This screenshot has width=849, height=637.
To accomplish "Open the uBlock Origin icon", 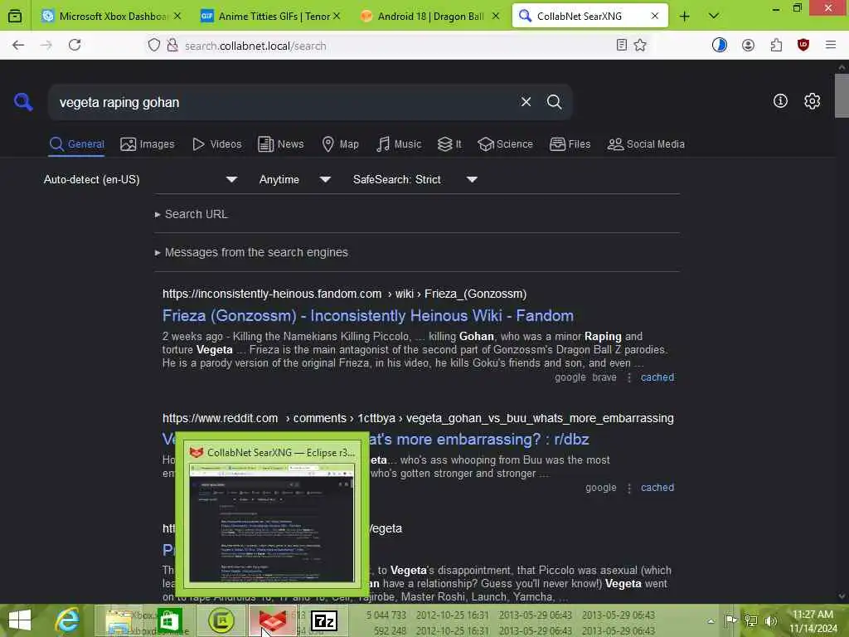I will [803, 46].
